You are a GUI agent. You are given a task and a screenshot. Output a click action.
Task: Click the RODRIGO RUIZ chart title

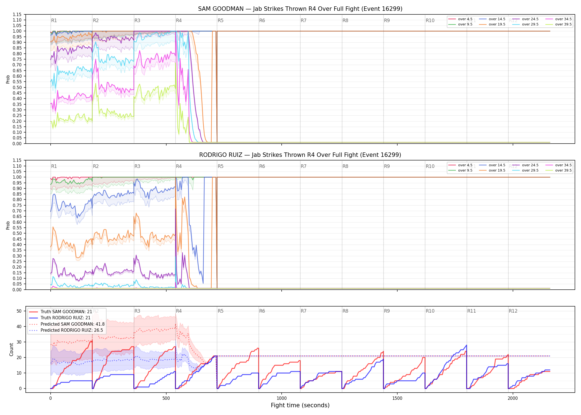point(300,155)
